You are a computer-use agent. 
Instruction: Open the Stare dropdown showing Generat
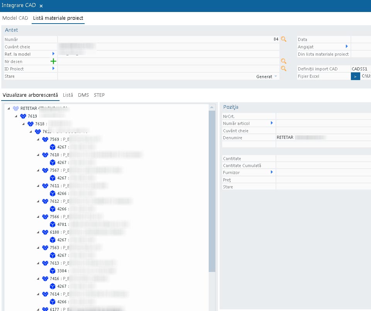(276, 77)
